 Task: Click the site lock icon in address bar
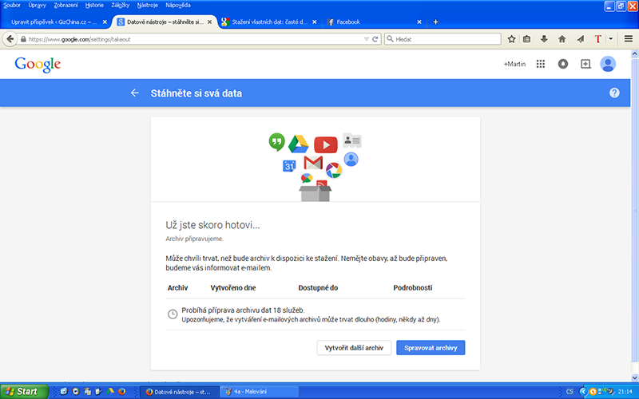pyautogui.click(x=23, y=39)
